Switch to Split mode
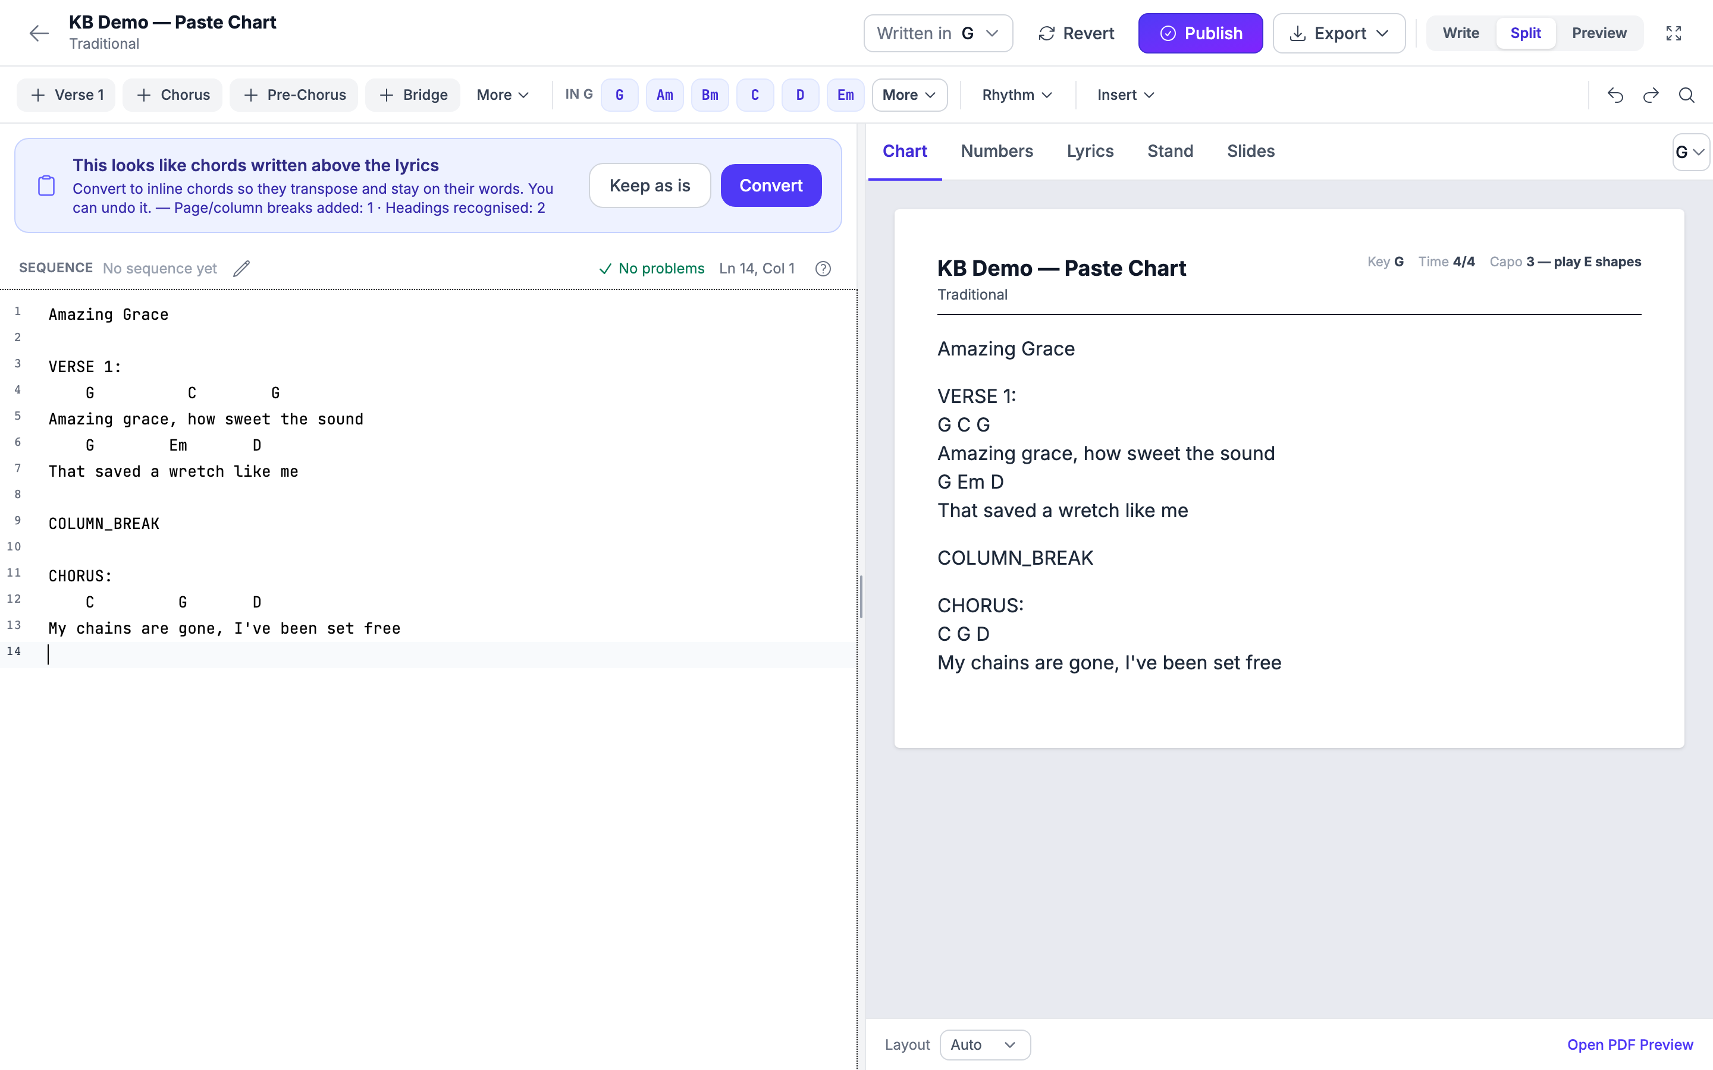The height and width of the screenshot is (1070, 1713). [x=1526, y=33]
